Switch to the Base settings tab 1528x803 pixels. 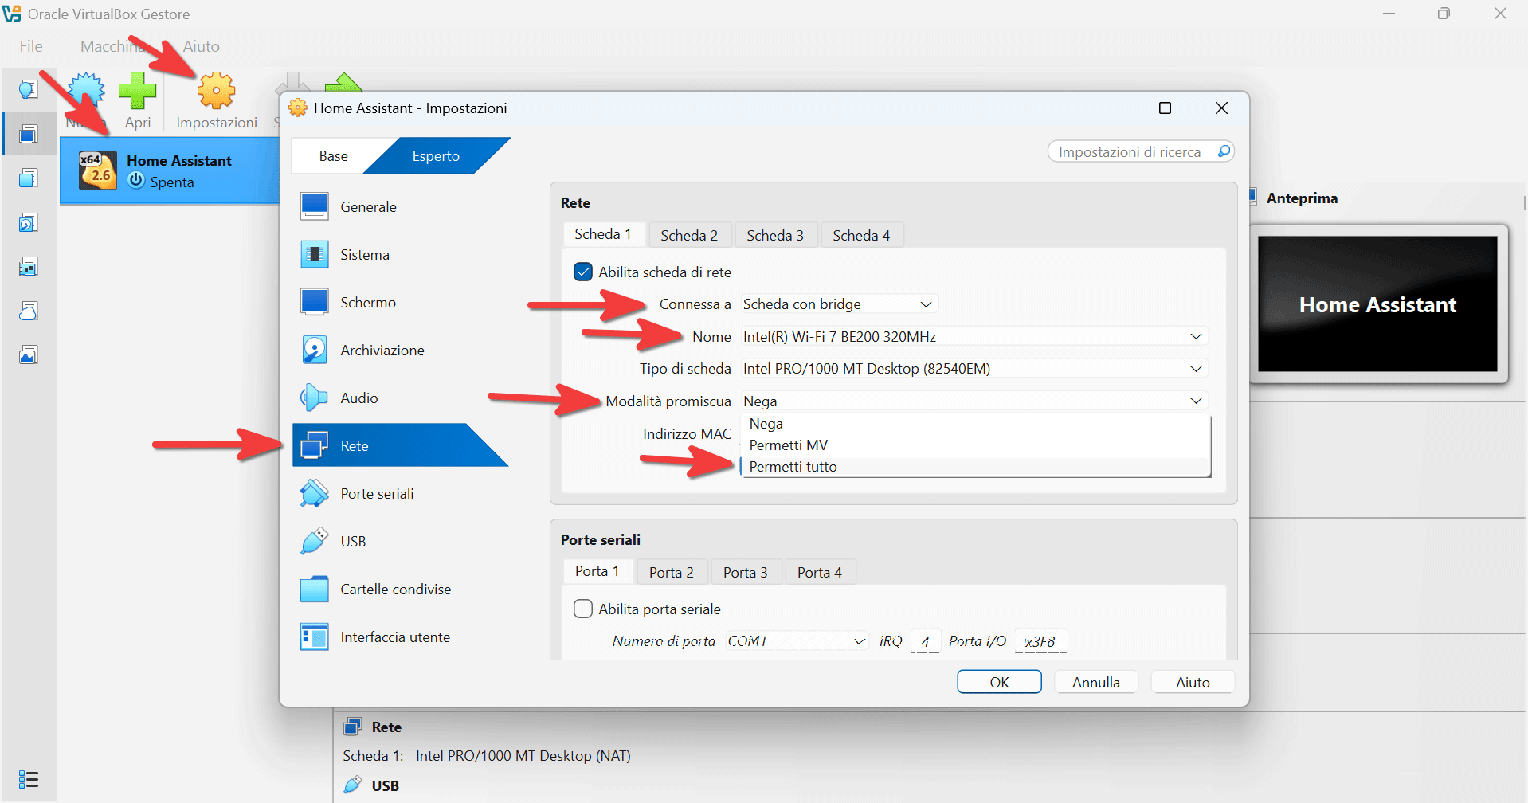pyautogui.click(x=333, y=156)
